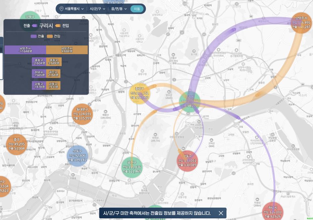Viewport: 313px width, 220px height.
Task: Click the purple 하남시 -1,565명 bar
Action: [39, 73]
